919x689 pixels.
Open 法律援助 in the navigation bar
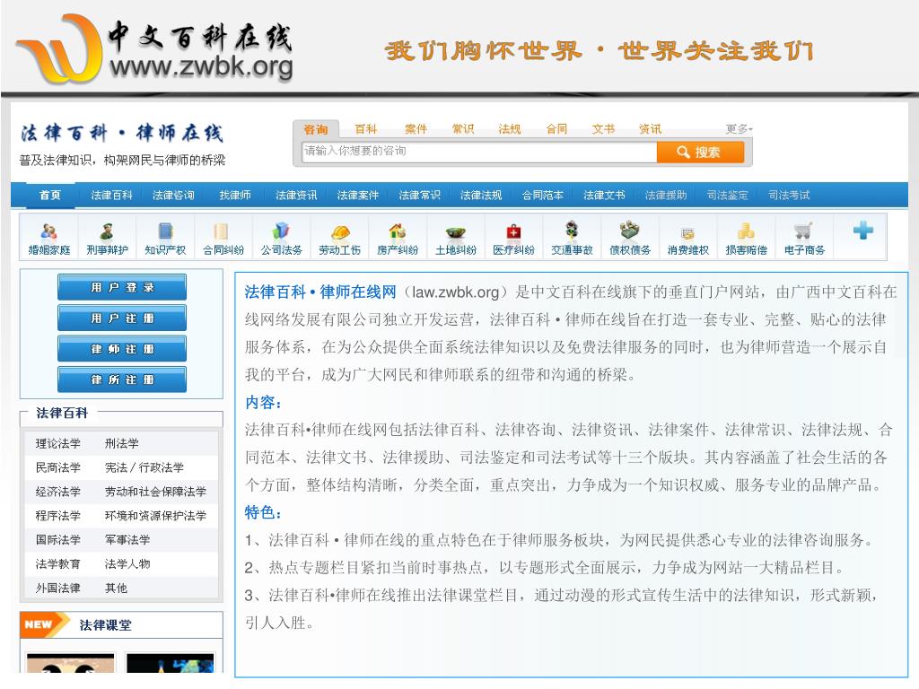665,195
